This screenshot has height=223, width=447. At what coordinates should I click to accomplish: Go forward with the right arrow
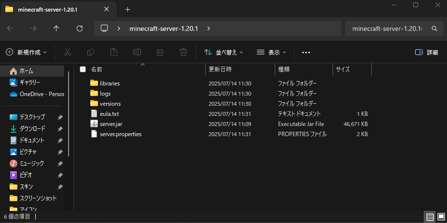click(x=33, y=28)
